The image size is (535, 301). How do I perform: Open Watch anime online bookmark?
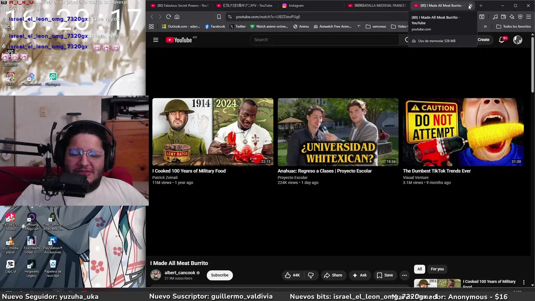click(x=269, y=26)
